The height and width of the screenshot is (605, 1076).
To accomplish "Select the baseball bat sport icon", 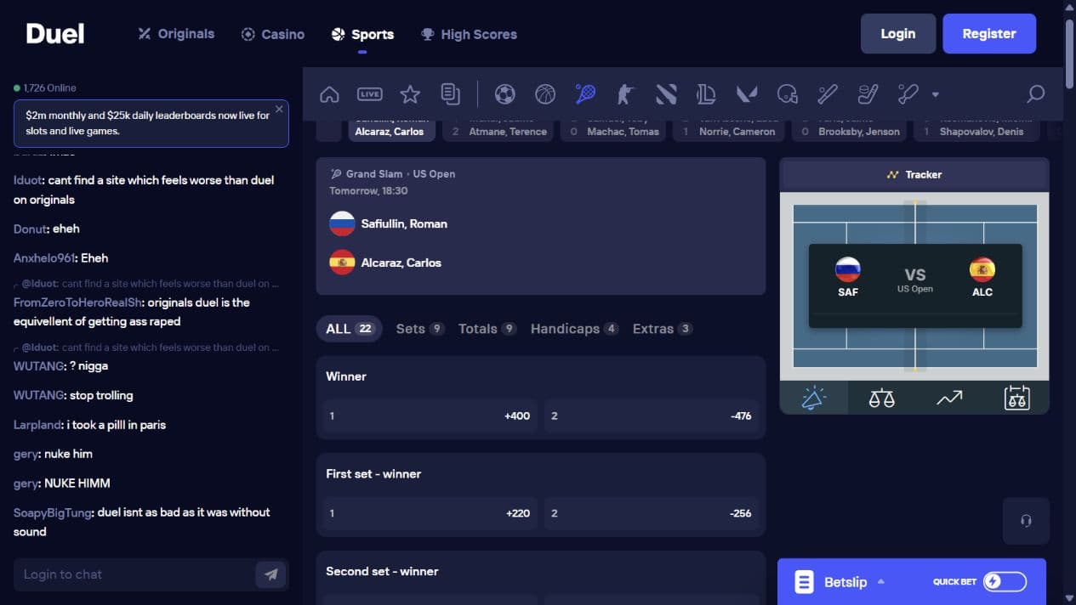I will 828,94.
